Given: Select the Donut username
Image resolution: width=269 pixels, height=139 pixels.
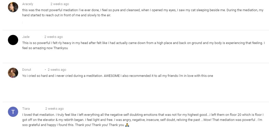Looking at the screenshot, I should pyautogui.click(x=27, y=70).
